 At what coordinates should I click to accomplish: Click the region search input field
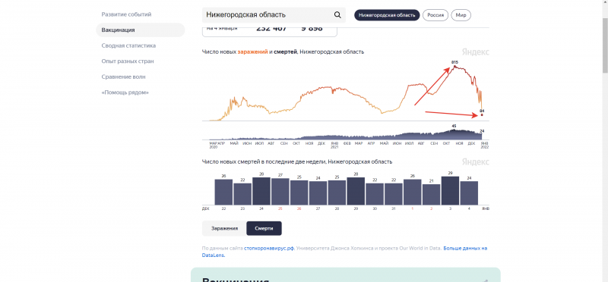268,15
